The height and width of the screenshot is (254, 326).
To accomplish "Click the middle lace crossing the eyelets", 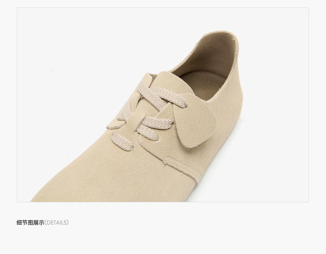I will tap(157, 122).
